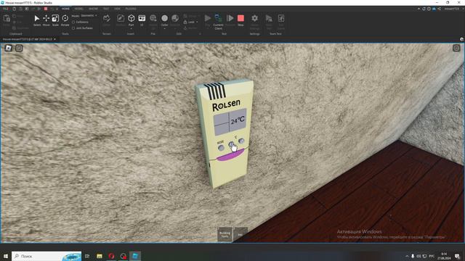This screenshot has width=465, height=261.
Task: Select the second hotbar slot beside Building Tools
Action: click(240, 234)
